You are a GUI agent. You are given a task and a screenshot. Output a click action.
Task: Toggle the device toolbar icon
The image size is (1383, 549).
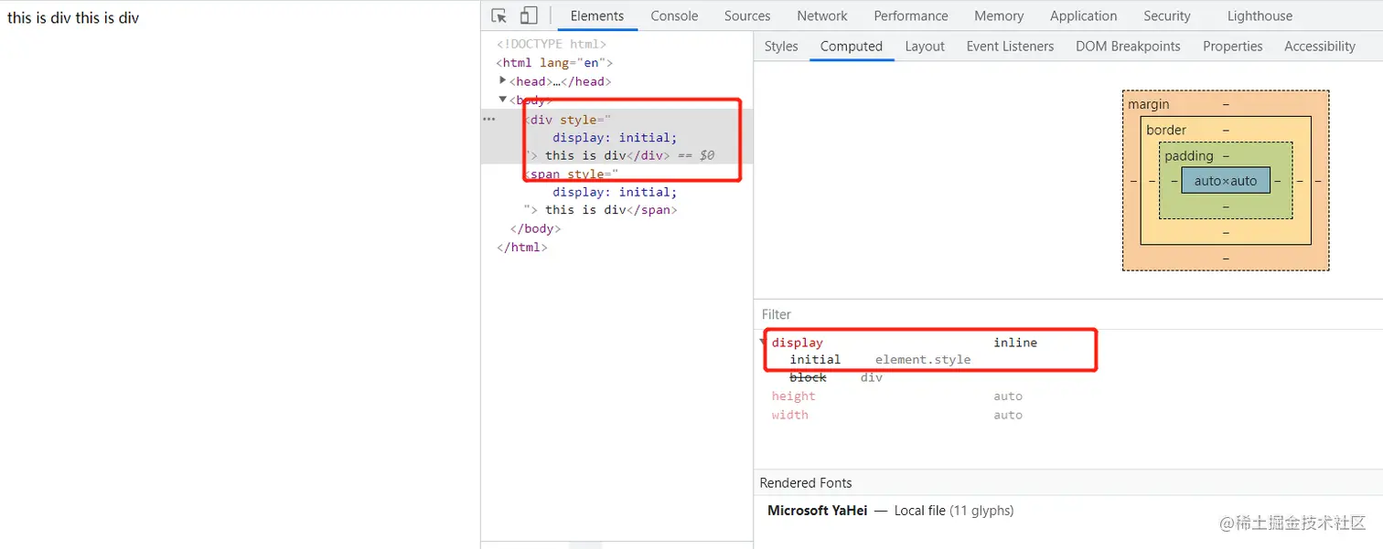(529, 16)
